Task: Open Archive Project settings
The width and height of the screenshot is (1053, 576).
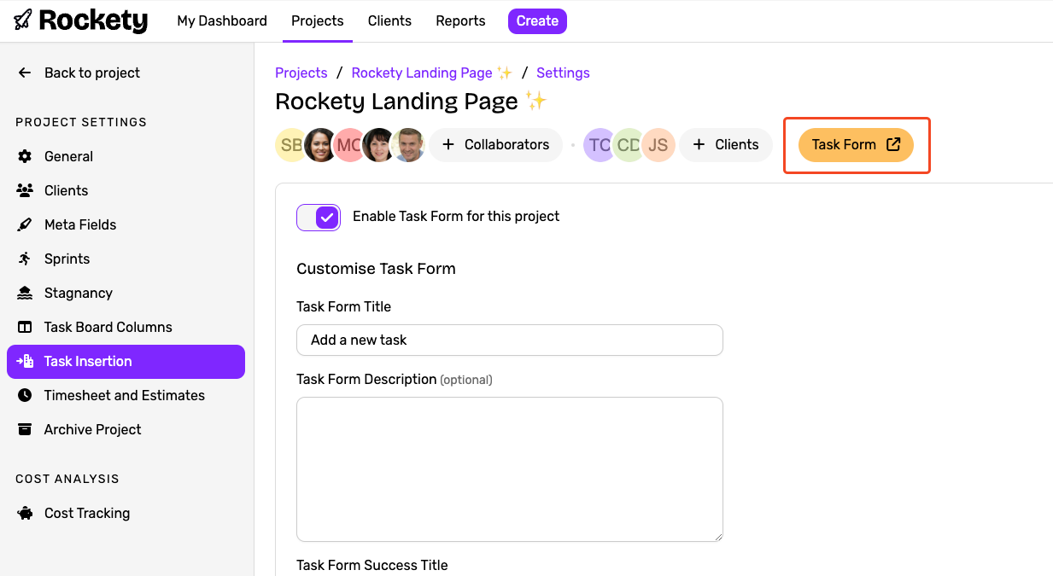Action: click(126, 429)
